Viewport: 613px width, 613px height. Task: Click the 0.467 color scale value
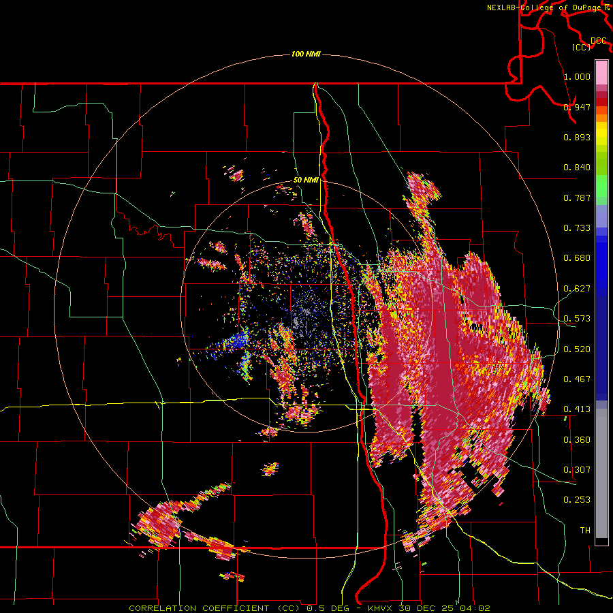(577, 379)
